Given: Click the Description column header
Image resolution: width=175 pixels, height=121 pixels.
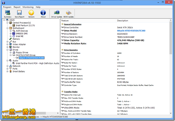Looking at the screenshot, I should point(142,21).
